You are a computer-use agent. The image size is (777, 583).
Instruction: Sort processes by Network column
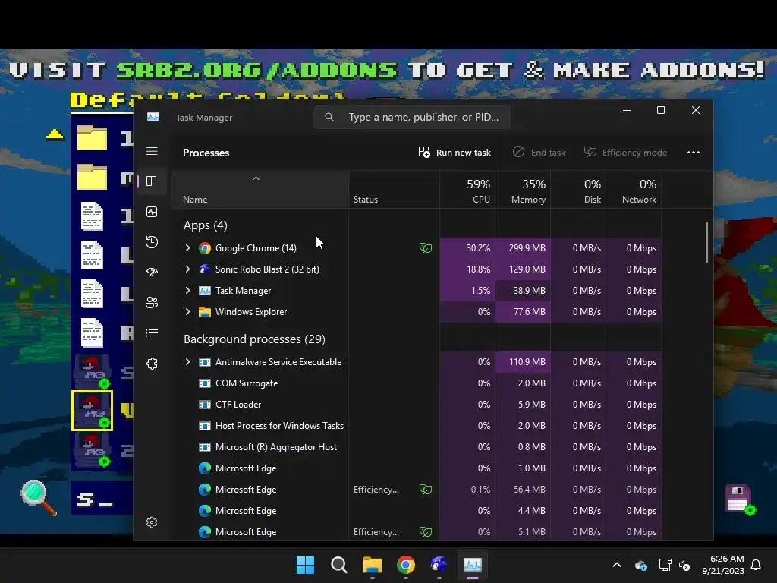click(x=634, y=190)
